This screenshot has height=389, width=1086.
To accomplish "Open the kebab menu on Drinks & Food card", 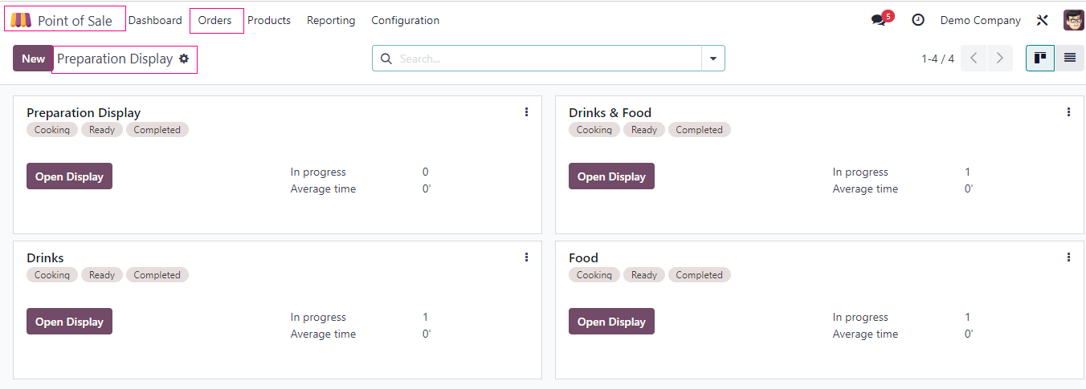I will point(1068,112).
